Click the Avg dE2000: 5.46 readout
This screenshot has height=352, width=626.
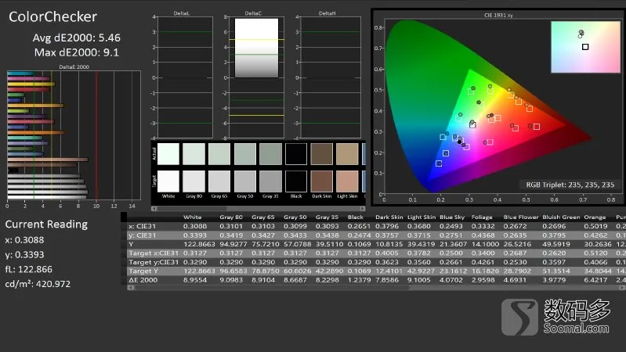point(76,38)
